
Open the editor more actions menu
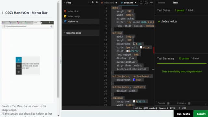tap(151, 3)
